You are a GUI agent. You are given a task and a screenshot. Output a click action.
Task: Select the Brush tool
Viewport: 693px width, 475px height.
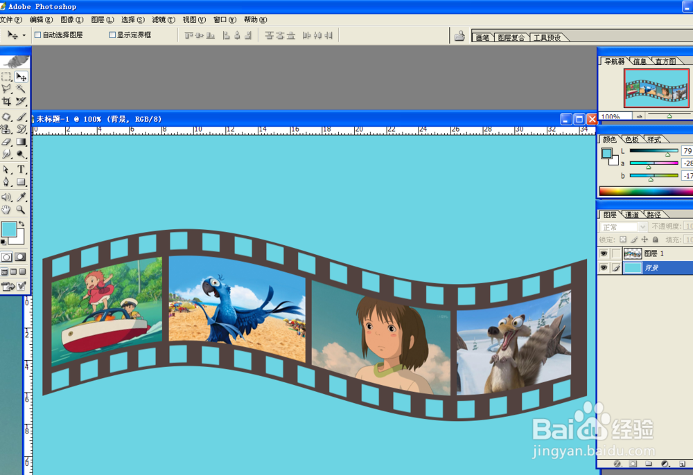coord(21,117)
